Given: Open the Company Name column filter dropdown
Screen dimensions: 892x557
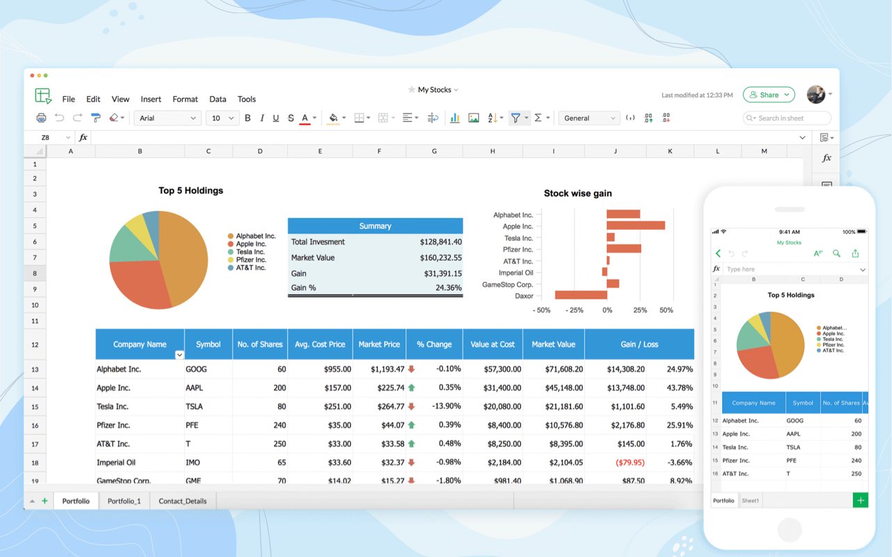Looking at the screenshot, I should (179, 354).
